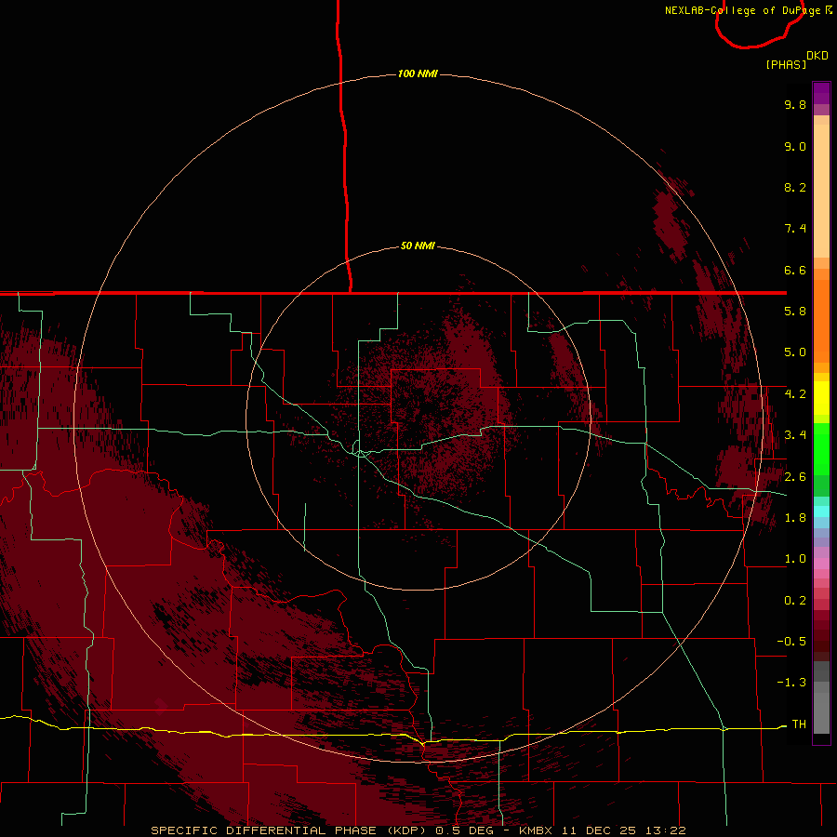Click the KMBX station identifier
The image size is (837, 837).
(x=536, y=830)
